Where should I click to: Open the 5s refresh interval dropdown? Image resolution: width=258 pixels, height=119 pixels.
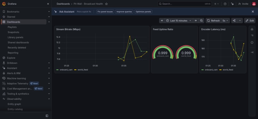(225, 21)
